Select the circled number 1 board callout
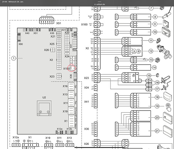 point(14,58)
